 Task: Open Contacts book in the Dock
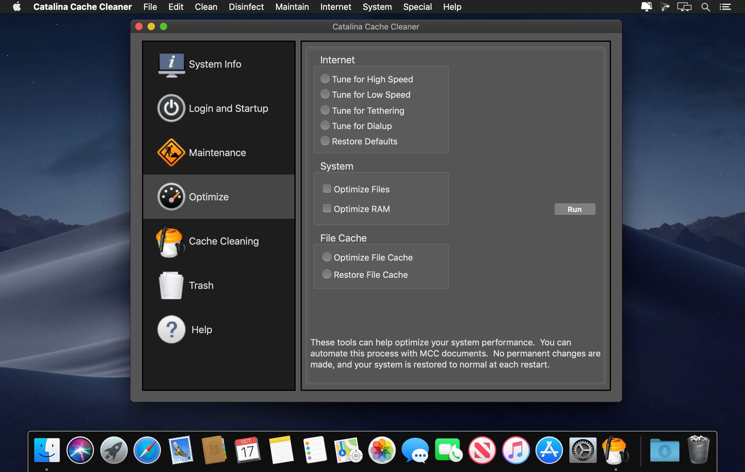[214, 450]
